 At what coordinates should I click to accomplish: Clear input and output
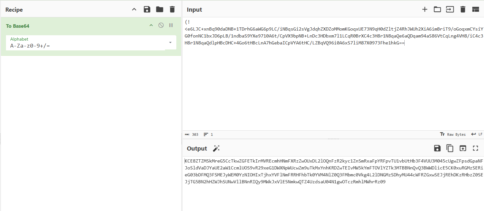tap(463, 9)
